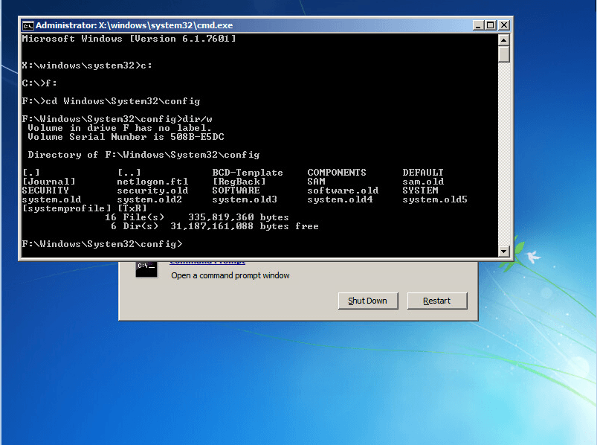Close the cmd.exe window
The height and width of the screenshot is (445, 597).
(x=504, y=25)
